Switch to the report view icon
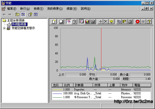This screenshot has height=109, width=155. tap(93, 22)
